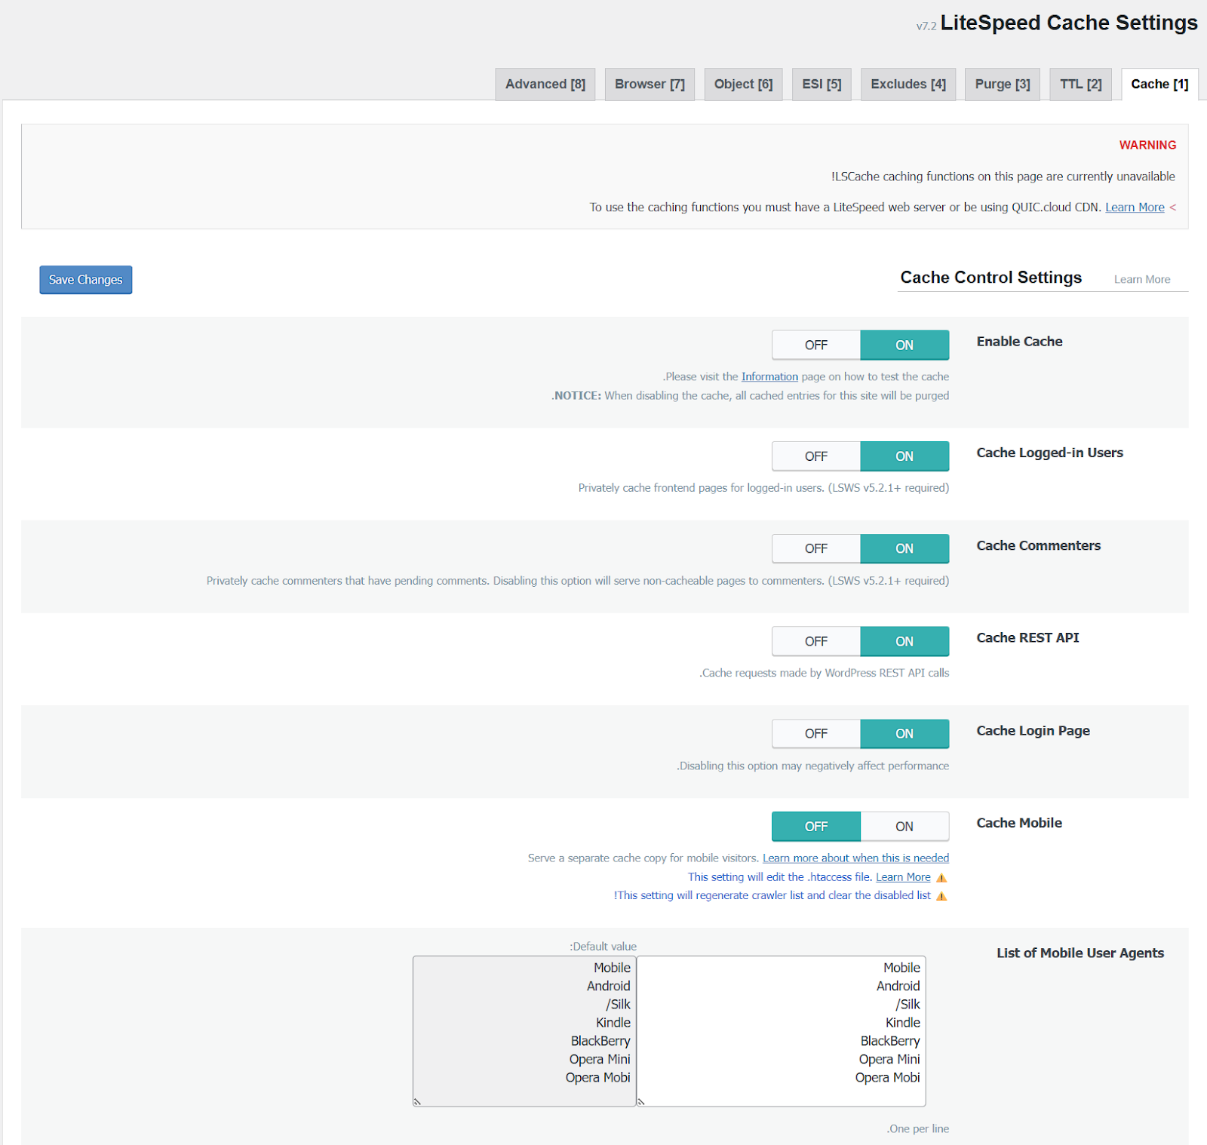
Task: Click the resize handle of the editable user agents box
Action: click(x=642, y=1101)
